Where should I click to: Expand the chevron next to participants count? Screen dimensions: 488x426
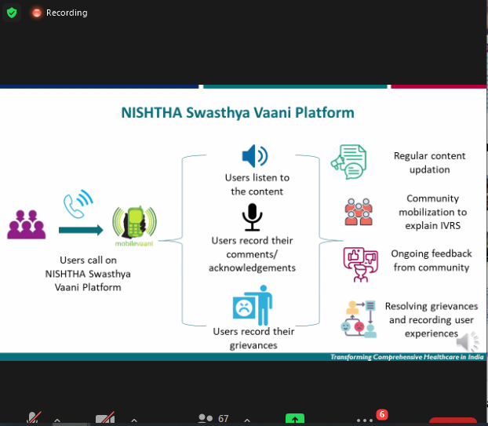click(x=247, y=421)
